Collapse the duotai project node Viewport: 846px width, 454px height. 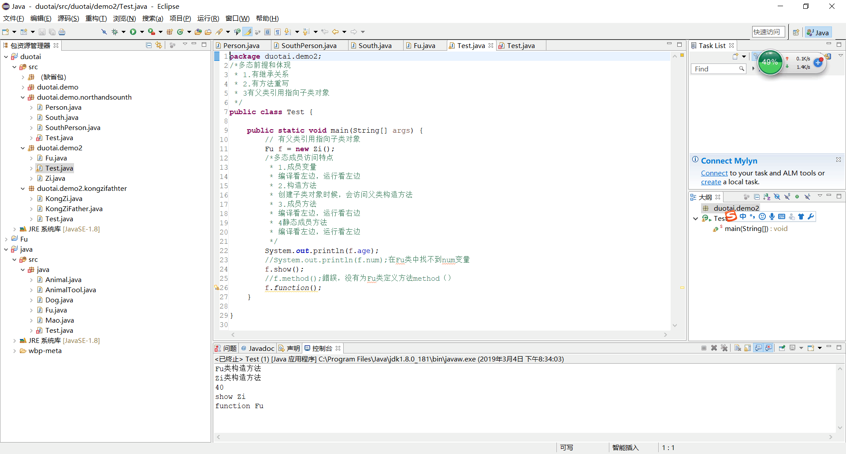pos(6,57)
